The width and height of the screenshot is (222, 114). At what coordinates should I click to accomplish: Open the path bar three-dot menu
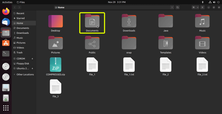[x=172, y=8]
